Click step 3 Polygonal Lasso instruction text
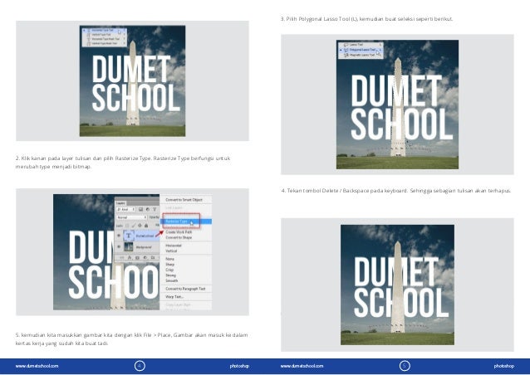The width and height of the screenshot is (530, 375). [366, 19]
